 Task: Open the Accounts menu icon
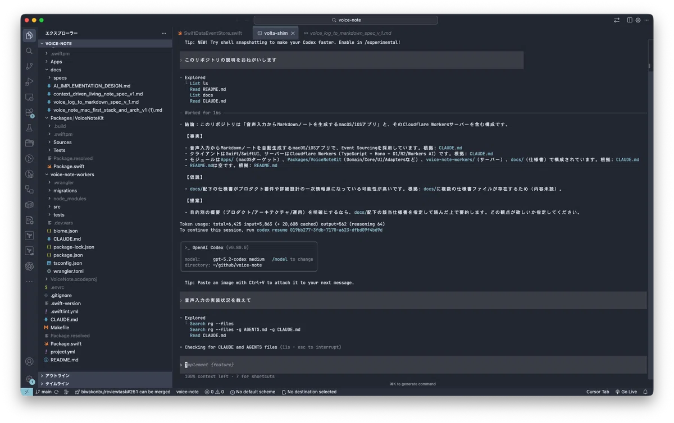click(29, 362)
